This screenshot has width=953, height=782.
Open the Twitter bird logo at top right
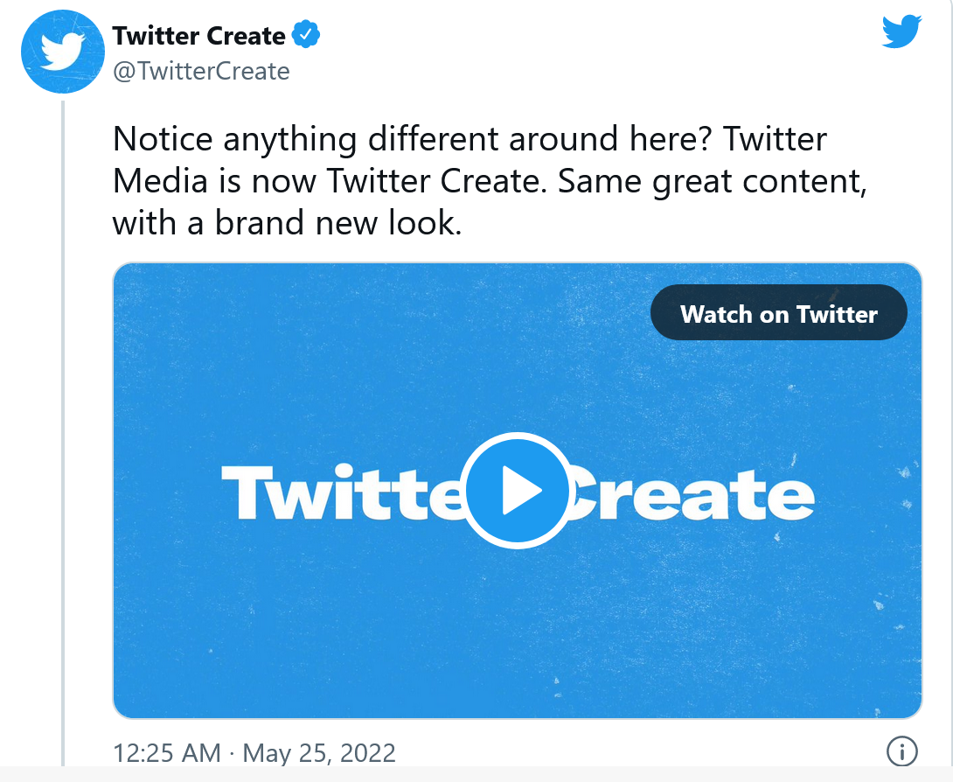901,32
